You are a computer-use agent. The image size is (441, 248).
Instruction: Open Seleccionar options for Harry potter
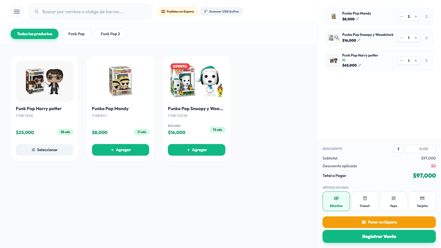(x=45, y=150)
